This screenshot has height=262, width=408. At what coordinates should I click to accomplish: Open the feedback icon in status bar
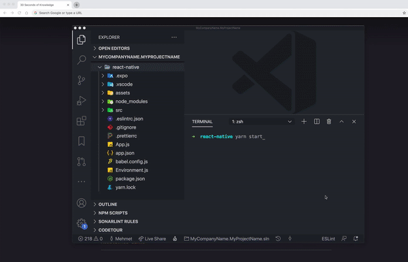point(343,239)
